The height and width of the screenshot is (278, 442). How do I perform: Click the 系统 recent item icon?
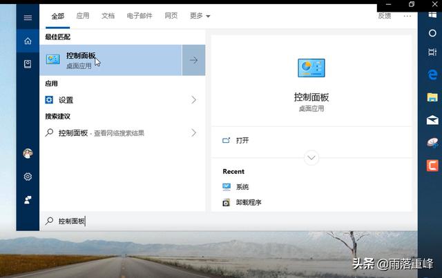pos(227,187)
